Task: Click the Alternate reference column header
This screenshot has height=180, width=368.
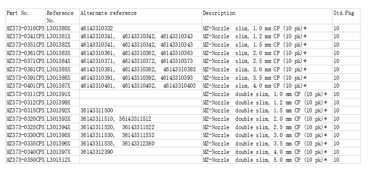Action: (108, 13)
